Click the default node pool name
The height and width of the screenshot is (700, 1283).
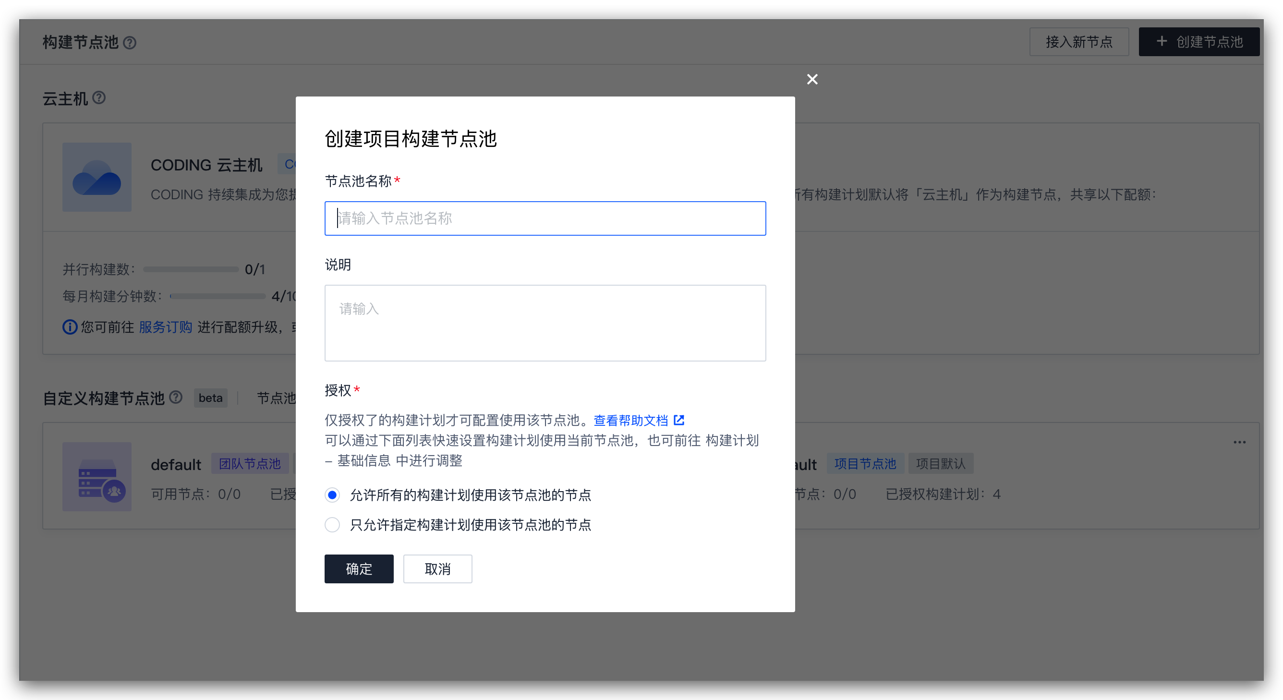[176, 465]
